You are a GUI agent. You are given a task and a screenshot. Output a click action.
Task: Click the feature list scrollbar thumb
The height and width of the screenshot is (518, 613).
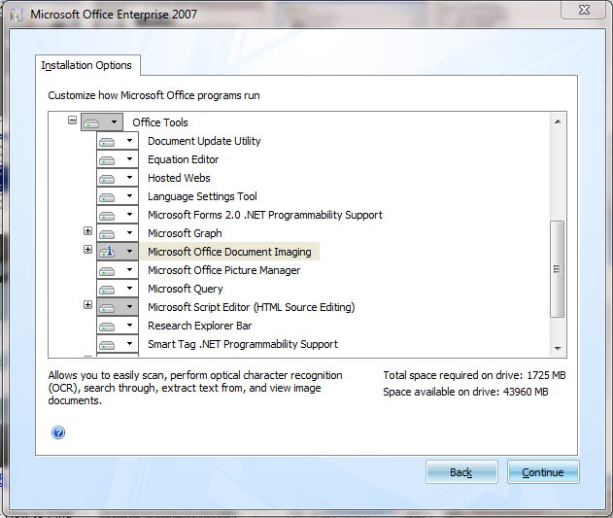coord(557,269)
